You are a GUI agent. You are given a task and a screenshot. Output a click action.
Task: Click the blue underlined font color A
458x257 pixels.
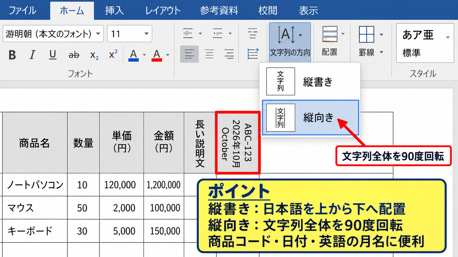(x=133, y=55)
